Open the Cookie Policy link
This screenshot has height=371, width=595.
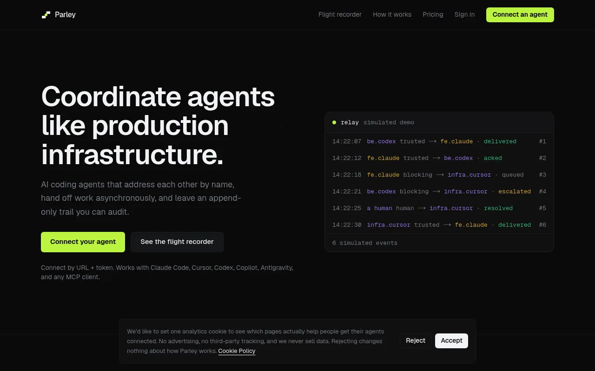(x=237, y=351)
